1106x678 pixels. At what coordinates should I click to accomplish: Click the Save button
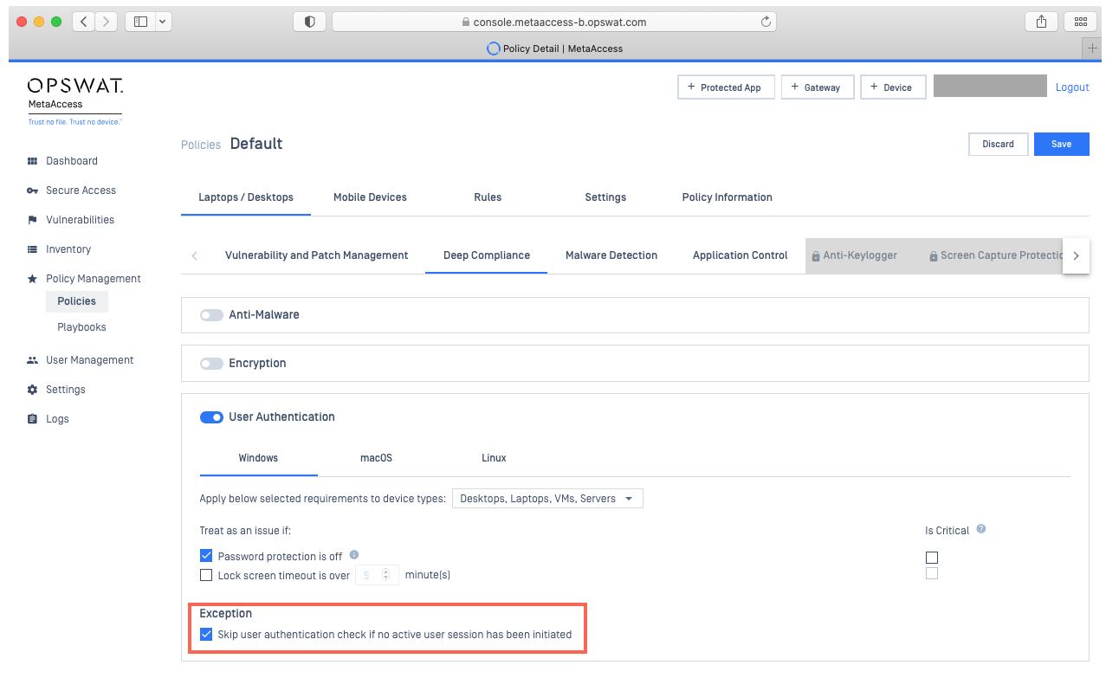tap(1062, 145)
